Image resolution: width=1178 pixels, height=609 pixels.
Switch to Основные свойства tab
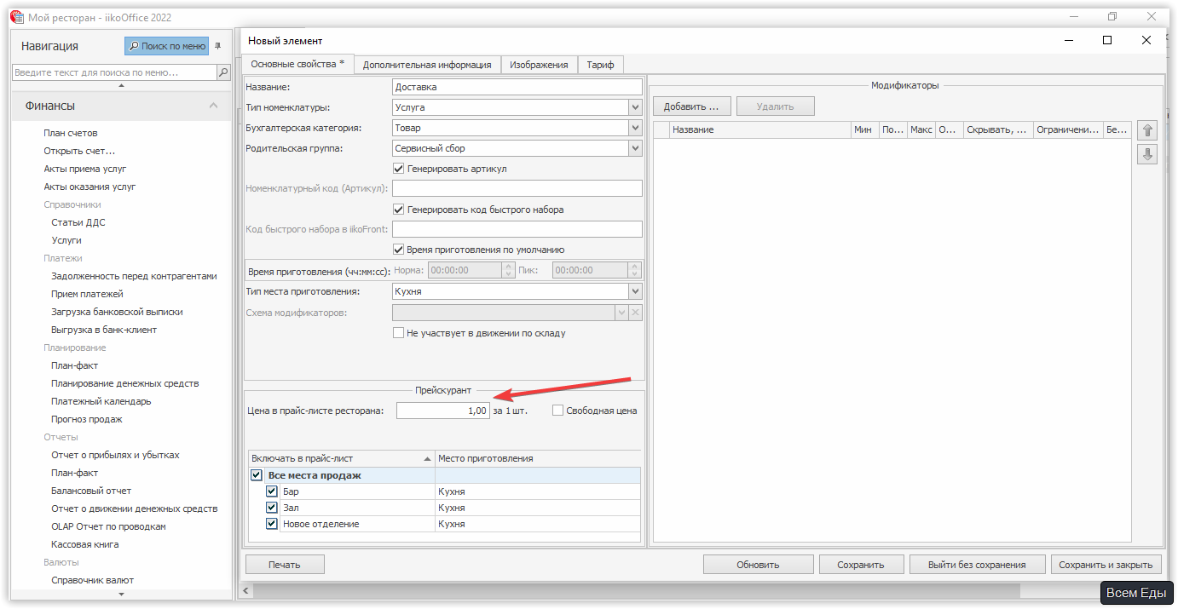point(297,64)
